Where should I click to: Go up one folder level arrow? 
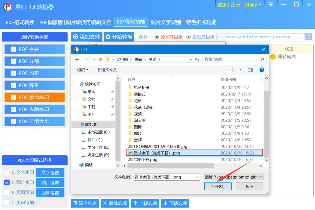point(101,60)
